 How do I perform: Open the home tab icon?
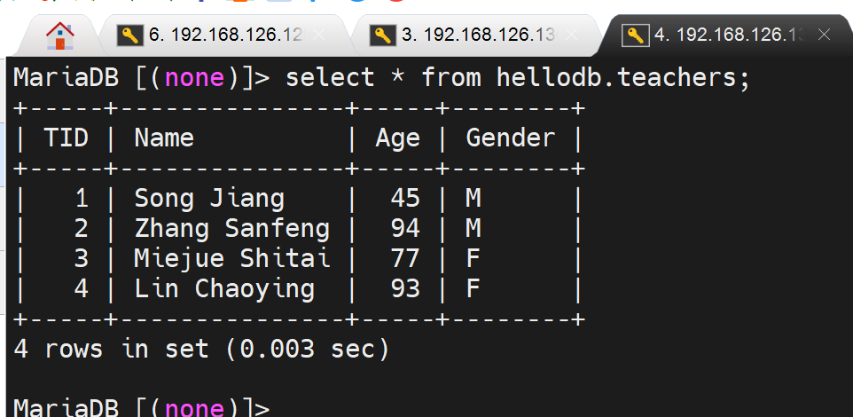(60, 35)
